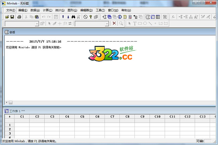Open the 窗口(W) menu
The image size is (218, 145).
(113, 10)
